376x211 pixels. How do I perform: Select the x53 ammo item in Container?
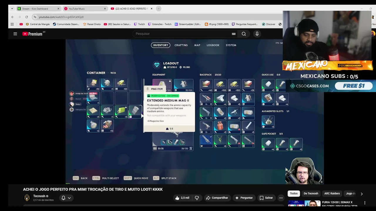[121, 84]
